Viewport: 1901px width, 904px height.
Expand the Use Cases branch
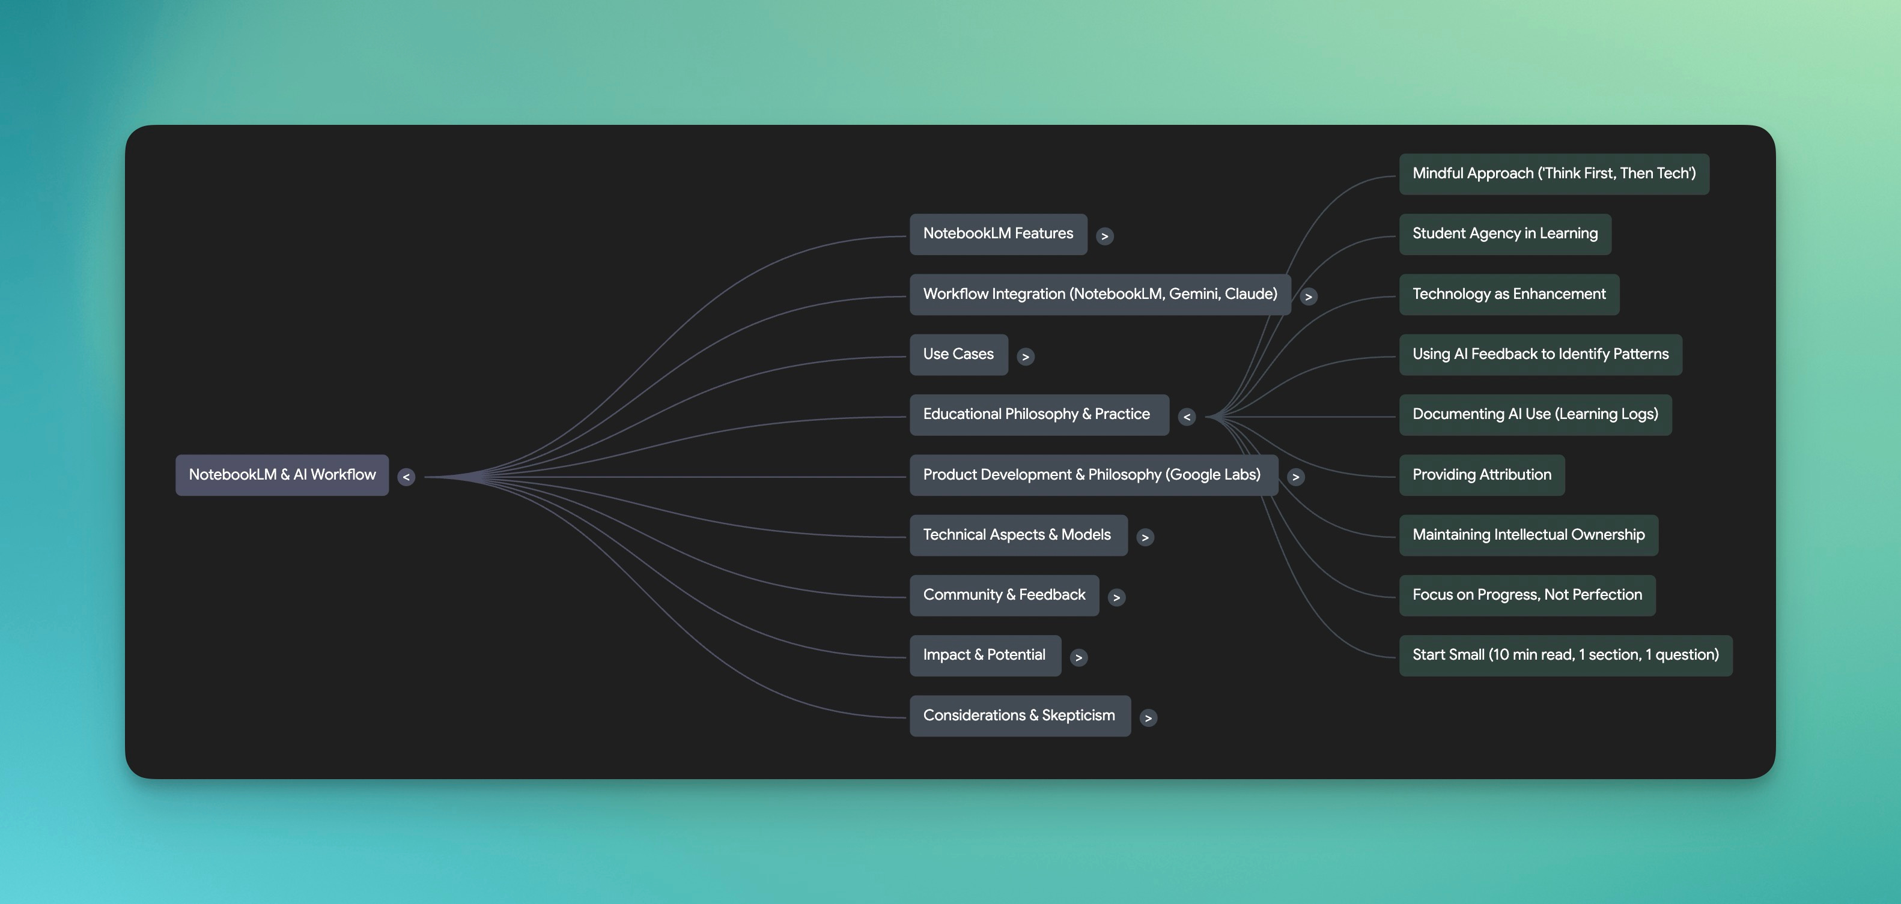click(1025, 357)
